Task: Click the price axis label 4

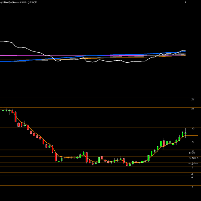Action: (x=192, y=178)
